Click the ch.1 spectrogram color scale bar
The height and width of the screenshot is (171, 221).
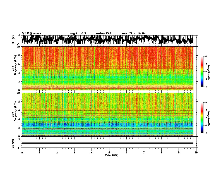click(202, 72)
